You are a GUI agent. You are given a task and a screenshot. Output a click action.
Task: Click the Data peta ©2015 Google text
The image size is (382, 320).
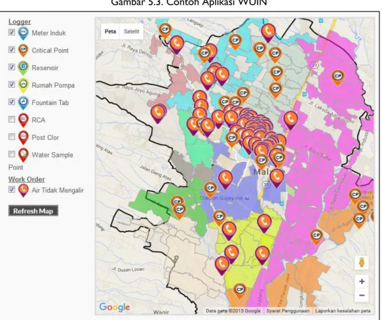(233, 311)
